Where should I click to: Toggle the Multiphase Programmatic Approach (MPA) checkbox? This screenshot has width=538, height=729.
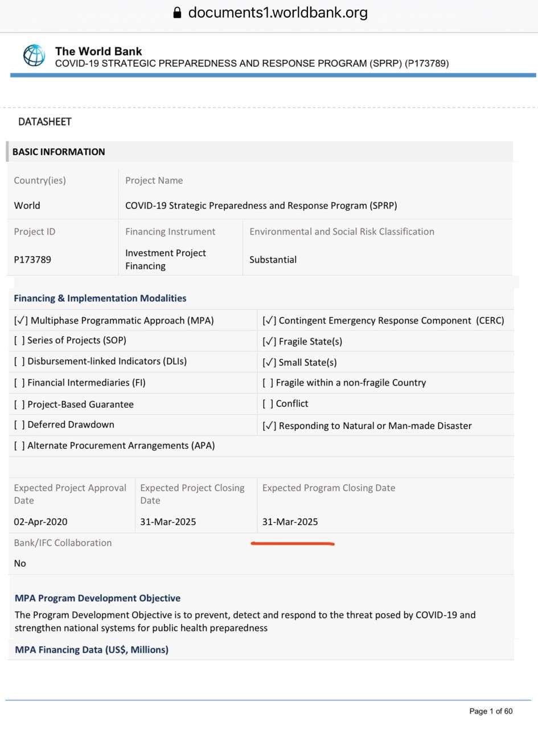[x=20, y=321]
